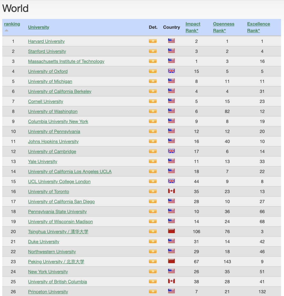
Task: Open Pennsylvania State University link
Action: coord(57,212)
